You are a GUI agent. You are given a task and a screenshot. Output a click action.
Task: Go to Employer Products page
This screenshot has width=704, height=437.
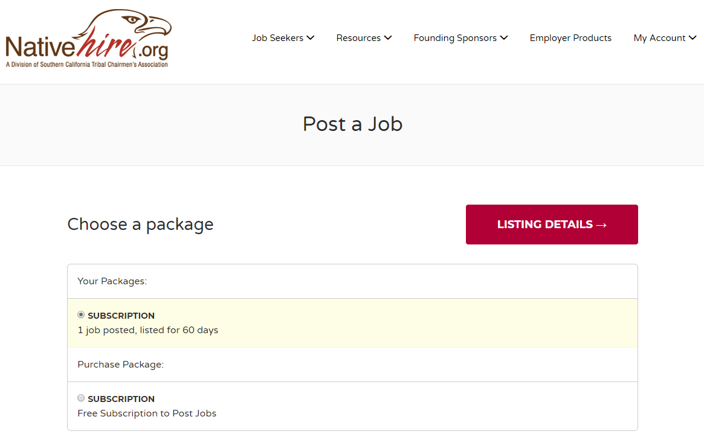pyautogui.click(x=570, y=38)
